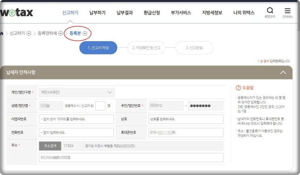
Task: Open 지방세정보 top menu
Action: click(x=212, y=12)
